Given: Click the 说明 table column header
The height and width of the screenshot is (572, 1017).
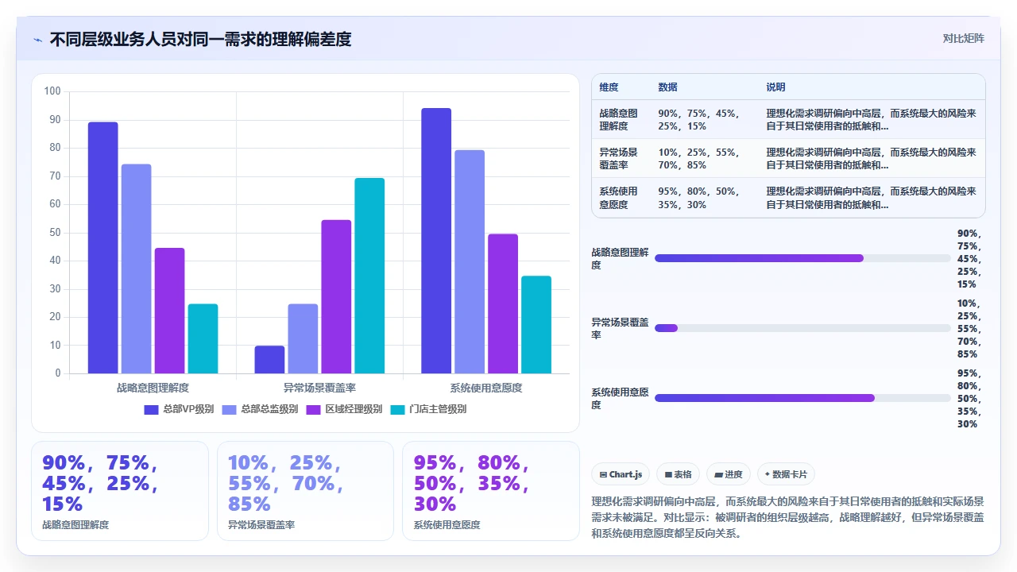Looking at the screenshot, I should coord(776,87).
